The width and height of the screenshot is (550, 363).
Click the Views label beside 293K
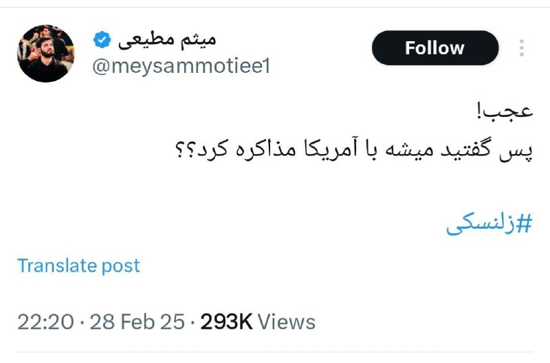287,322
